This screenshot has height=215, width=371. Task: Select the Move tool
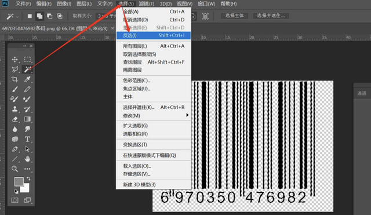tap(14, 59)
